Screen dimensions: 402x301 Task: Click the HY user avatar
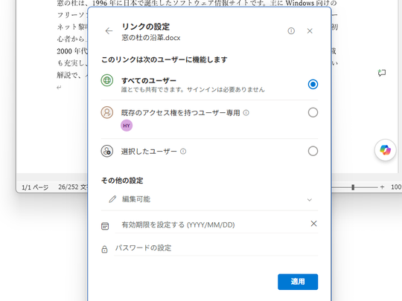tap(127, 126)
